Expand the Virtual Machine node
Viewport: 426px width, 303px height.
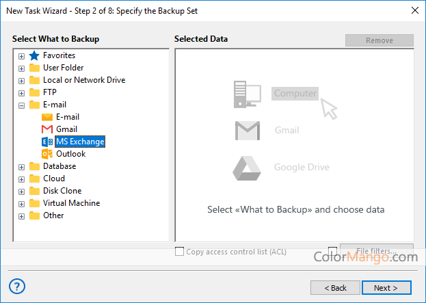pos(22,204)
